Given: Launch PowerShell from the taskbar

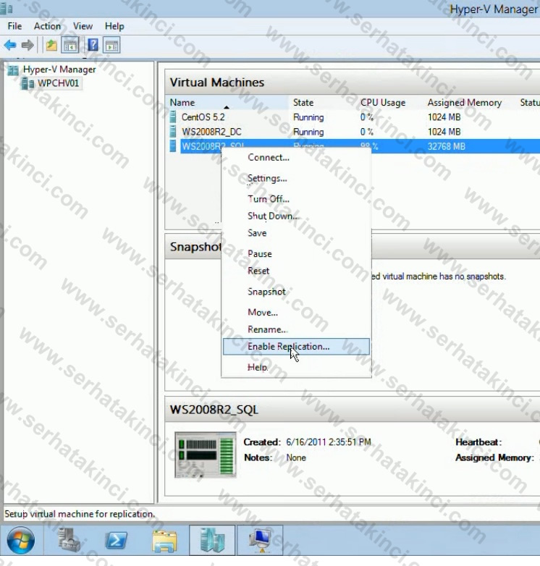Looking at the screenshot, I should (117, 541).
